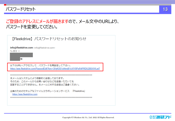
Task: Click sender name info@fleekdrive.com in bold
Action: point(21,48)
